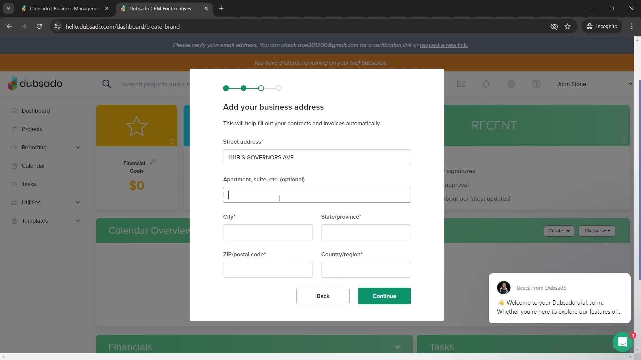Click the help icon on the yellow card
This screenshot has width=641, height=360.
(172, 141)
